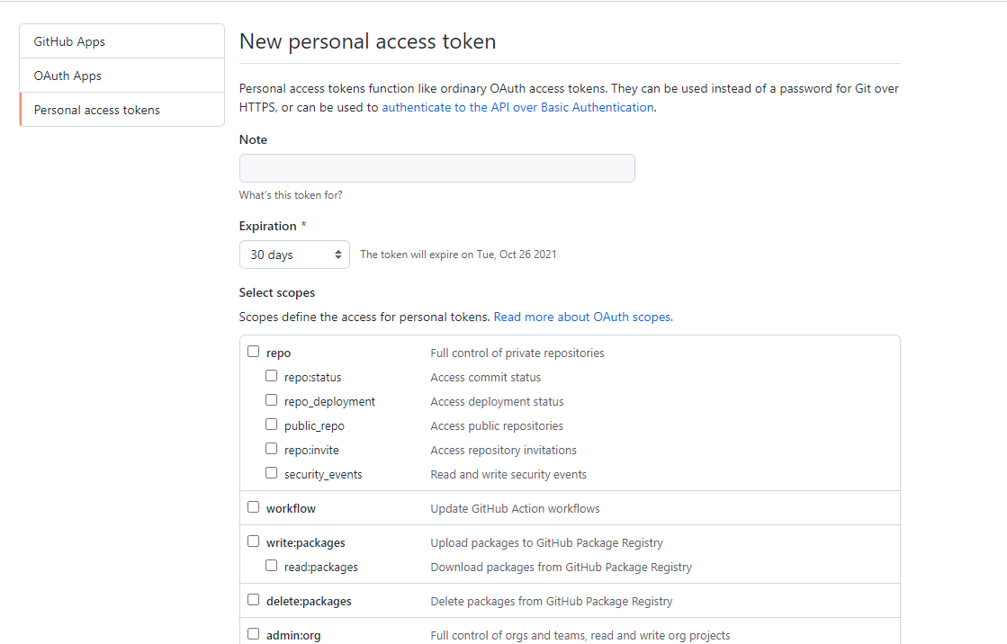Check the repo:status scope
The image size is (1007, 644).
(271, 375)
